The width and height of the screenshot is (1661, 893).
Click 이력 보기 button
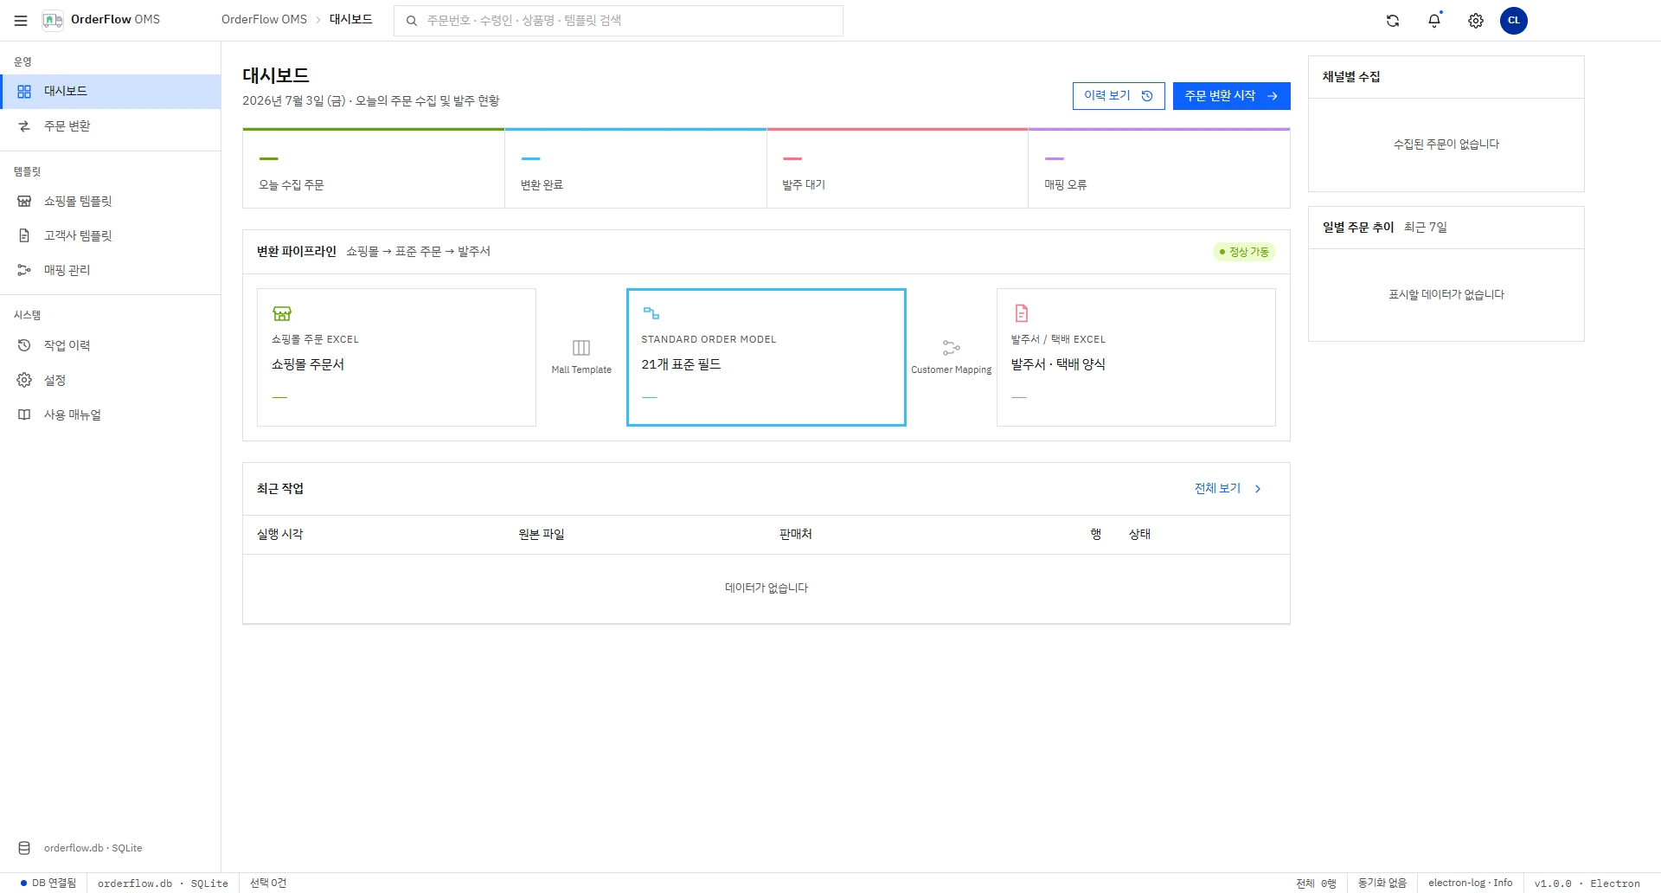click(x=1119, y=96)
